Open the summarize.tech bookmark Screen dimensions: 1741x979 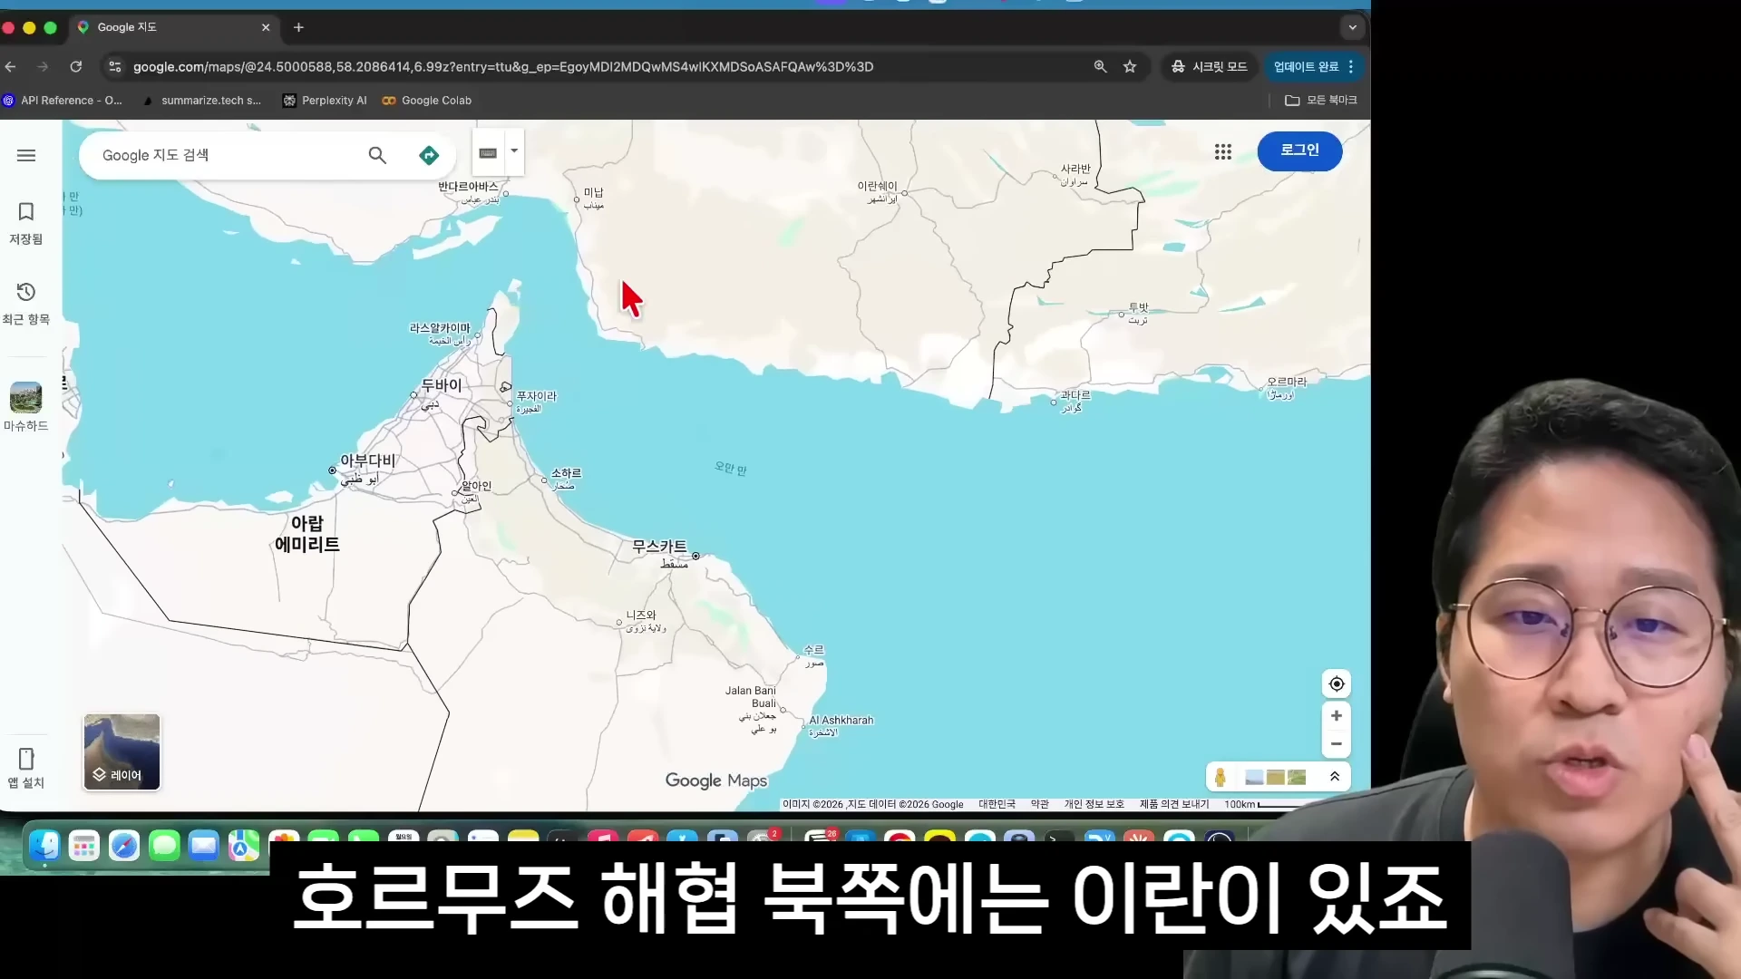[x=201, y=101]
